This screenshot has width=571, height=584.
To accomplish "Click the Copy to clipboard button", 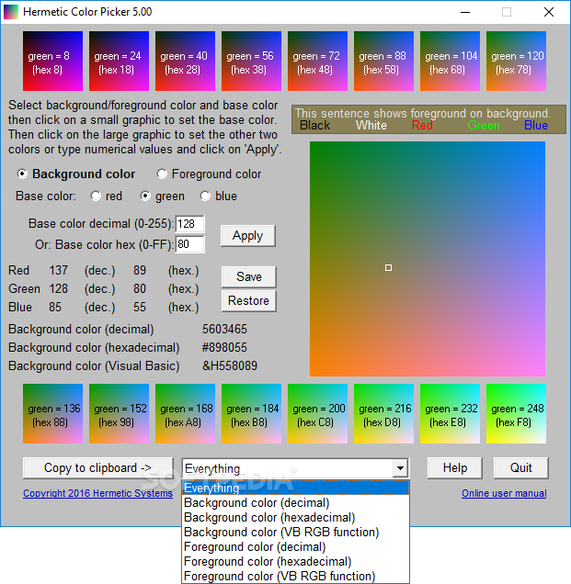I will click(98, 467).
